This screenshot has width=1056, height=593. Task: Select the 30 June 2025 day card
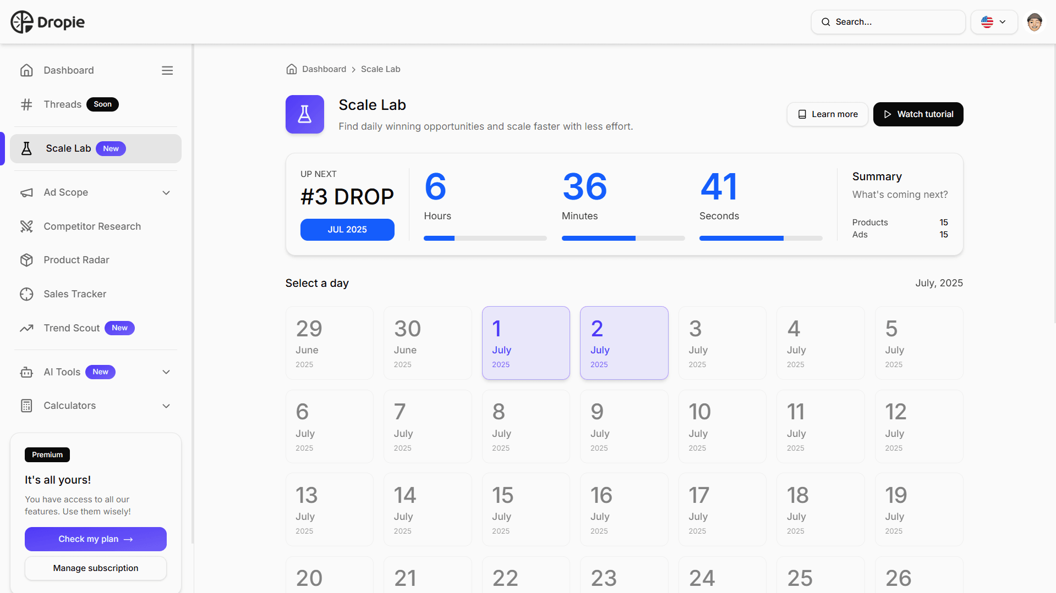tap(428, 343)
